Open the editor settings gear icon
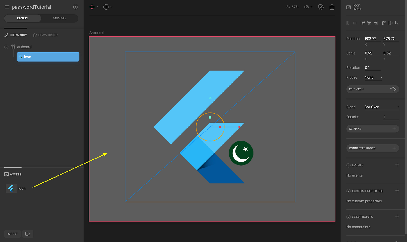The image size is (407, 242). (x=321, y=7)
